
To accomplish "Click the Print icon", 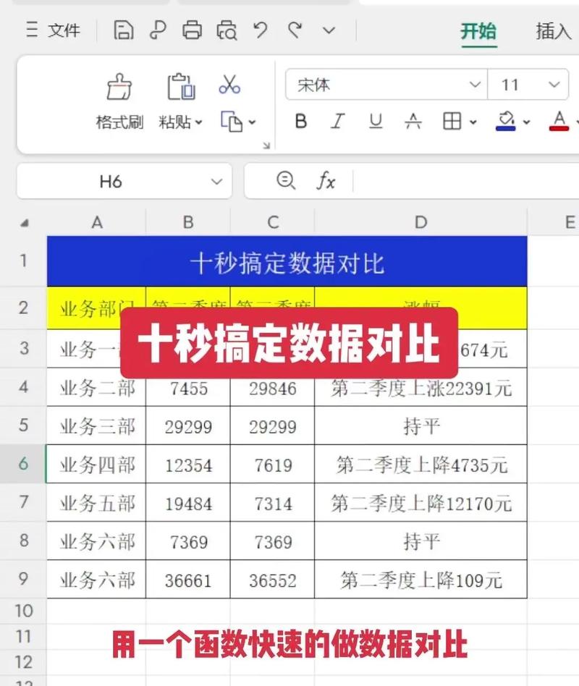I will tap(192, 30).
